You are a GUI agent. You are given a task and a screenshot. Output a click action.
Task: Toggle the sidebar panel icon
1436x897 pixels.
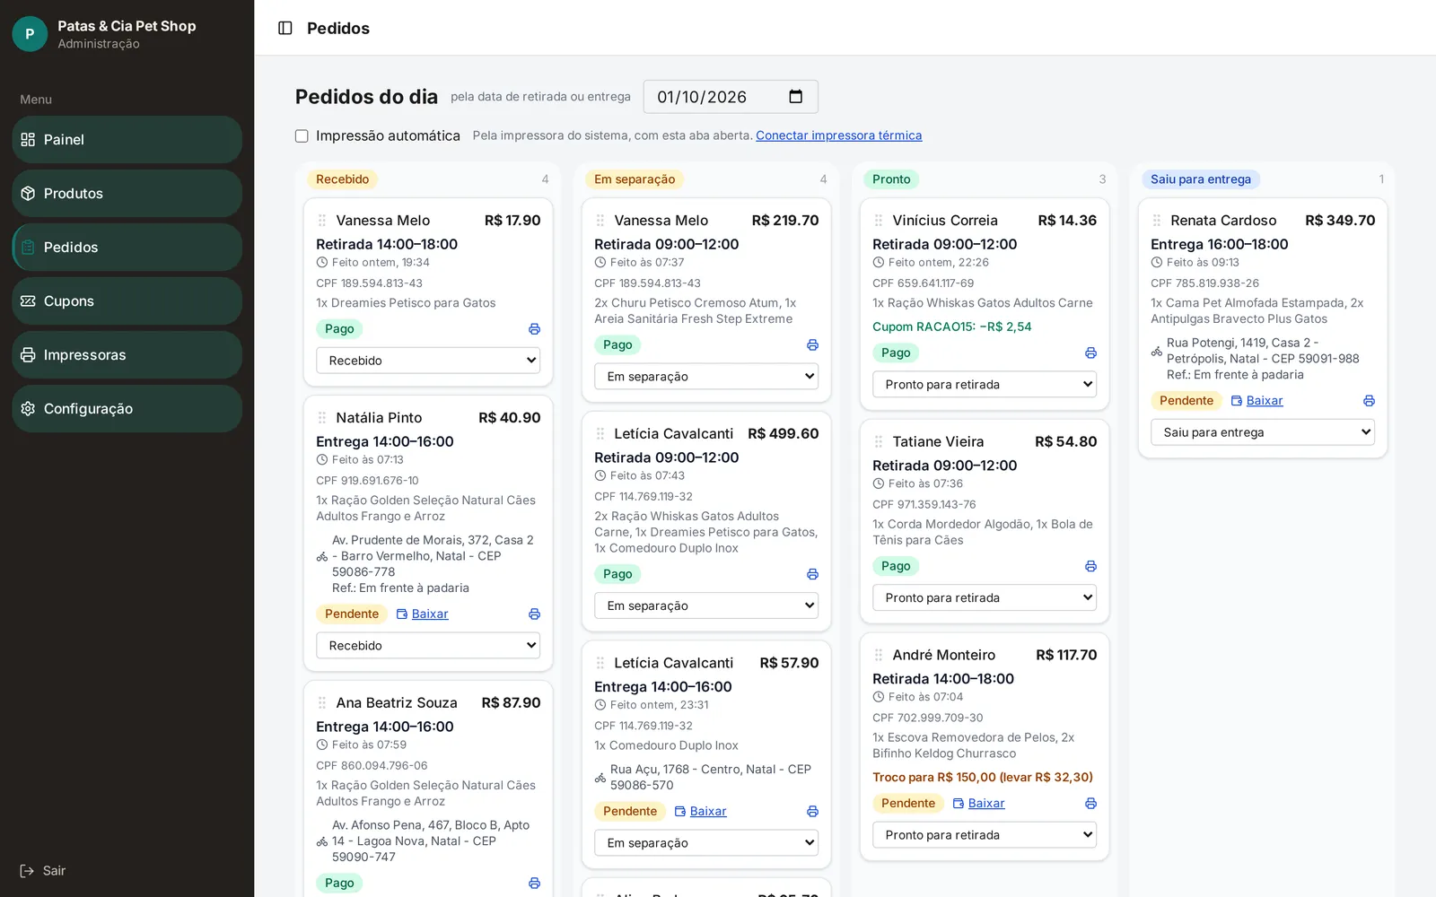[x=285, y=28]
